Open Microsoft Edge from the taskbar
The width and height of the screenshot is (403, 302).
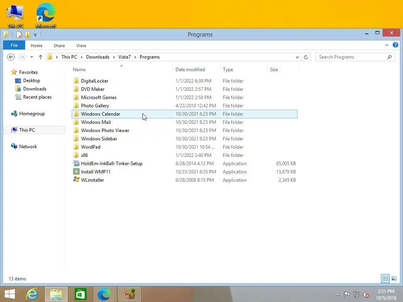coord(104,294)
